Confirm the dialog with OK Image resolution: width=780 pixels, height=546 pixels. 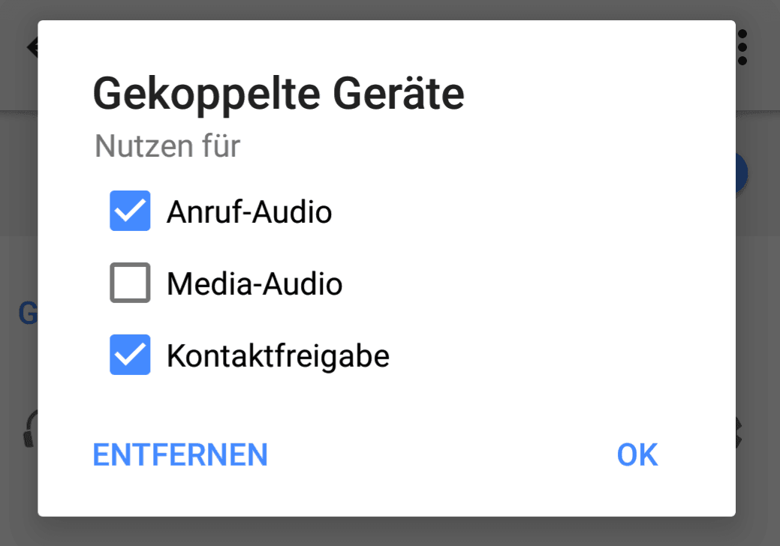(637, 454)
